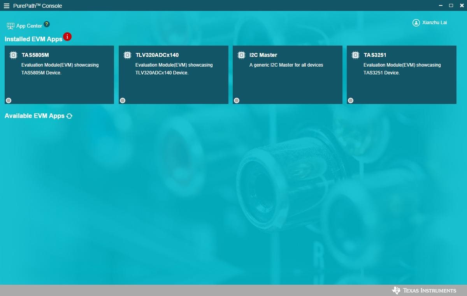
Task: Click the TAS3251 card description text
Action: (402, 69)
